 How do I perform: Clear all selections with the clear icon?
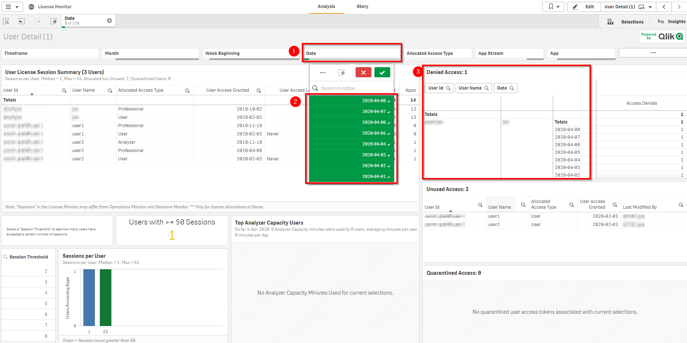tap(54, 21)
